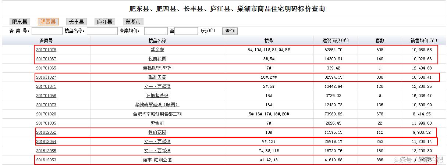The image size is (447, 165).
Task: Select building list 6#, 10#, 11#, 8#, 9#, 5#
Action: click(269, 50)
